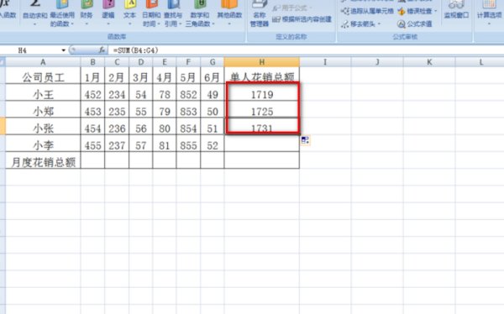Viewport: 504px width, 314px height.
Task: Select column F header
Action: pyautogui.click(x=188, y=62)
